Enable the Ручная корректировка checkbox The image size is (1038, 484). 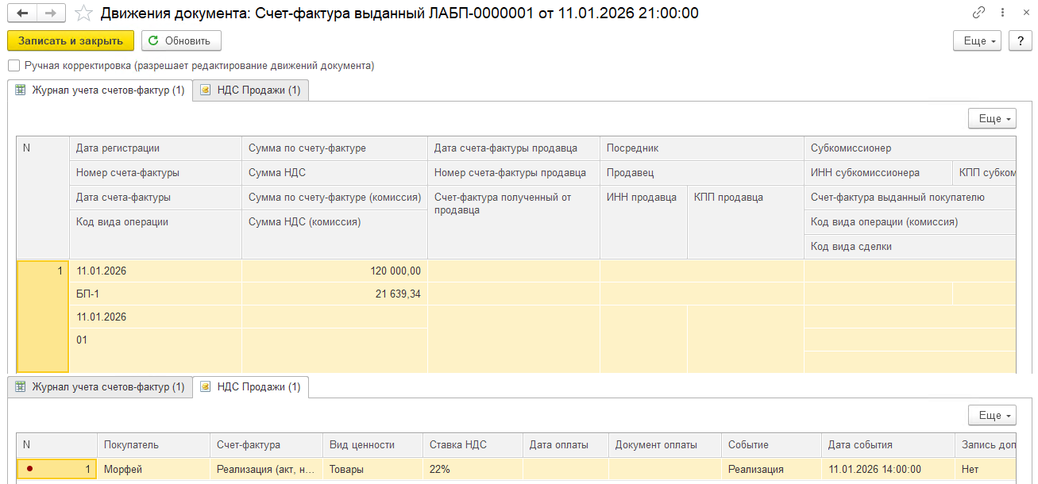click(14, 66)
